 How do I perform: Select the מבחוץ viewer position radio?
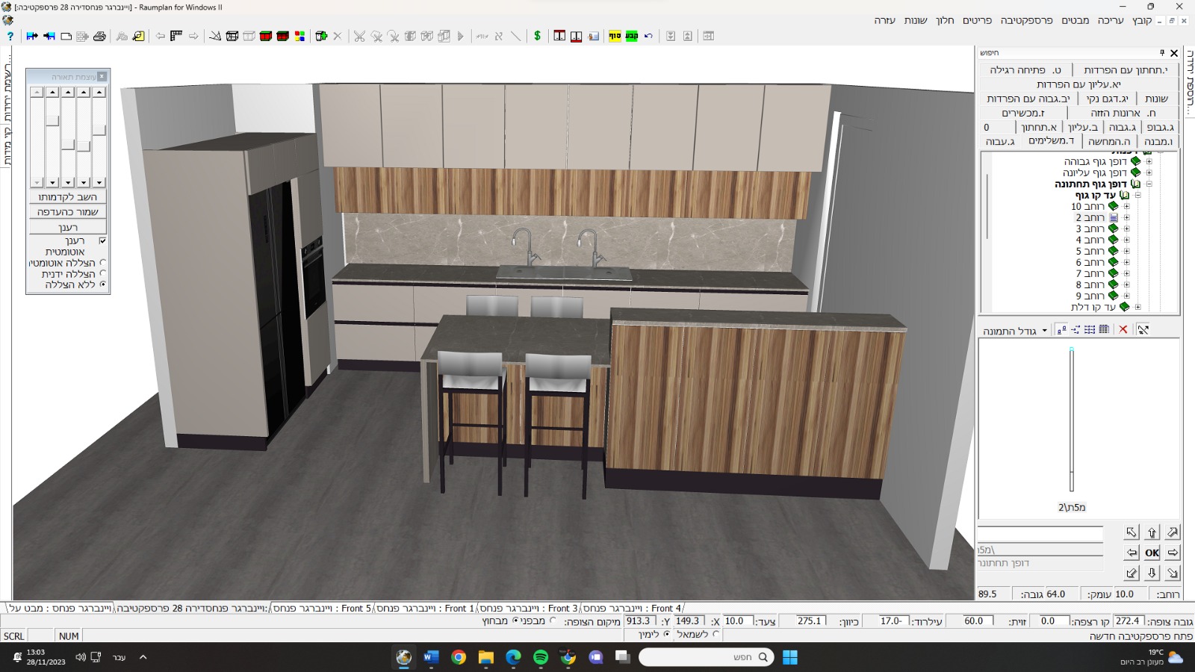click(515, 620)
